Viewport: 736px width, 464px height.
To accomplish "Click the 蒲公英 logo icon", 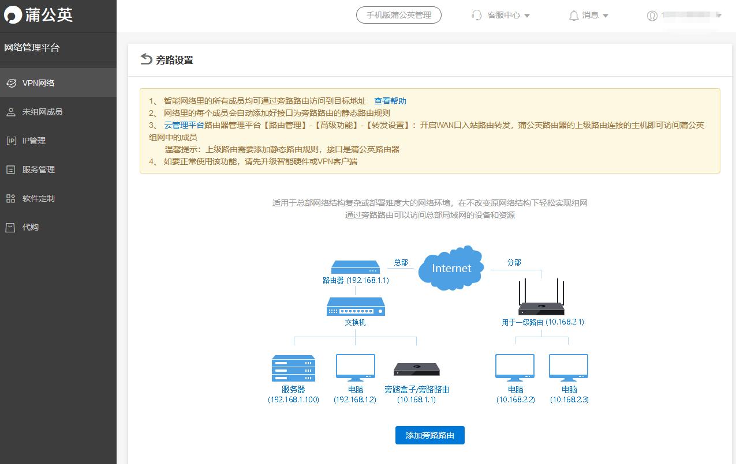I will [15, 15].
